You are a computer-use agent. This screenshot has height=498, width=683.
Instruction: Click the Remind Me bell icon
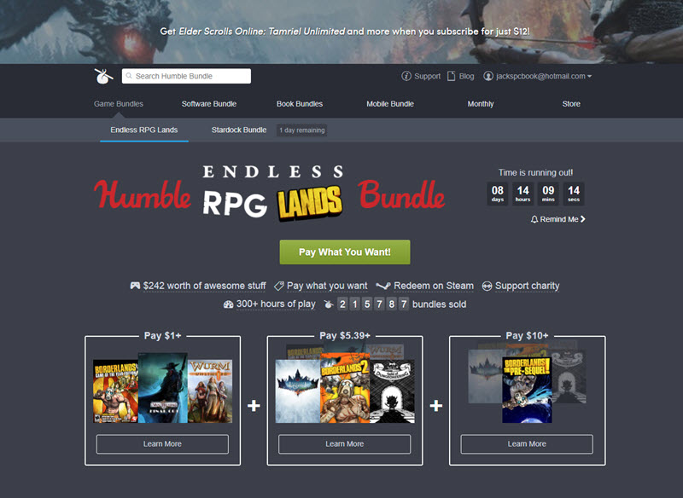tap(534, 219)
